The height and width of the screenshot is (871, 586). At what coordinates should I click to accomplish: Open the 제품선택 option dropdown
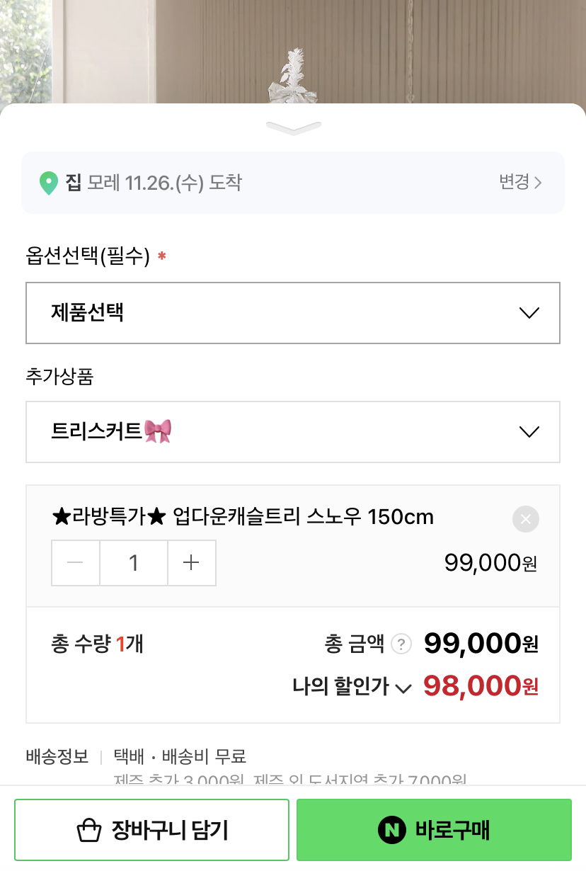tap(292, 313)
